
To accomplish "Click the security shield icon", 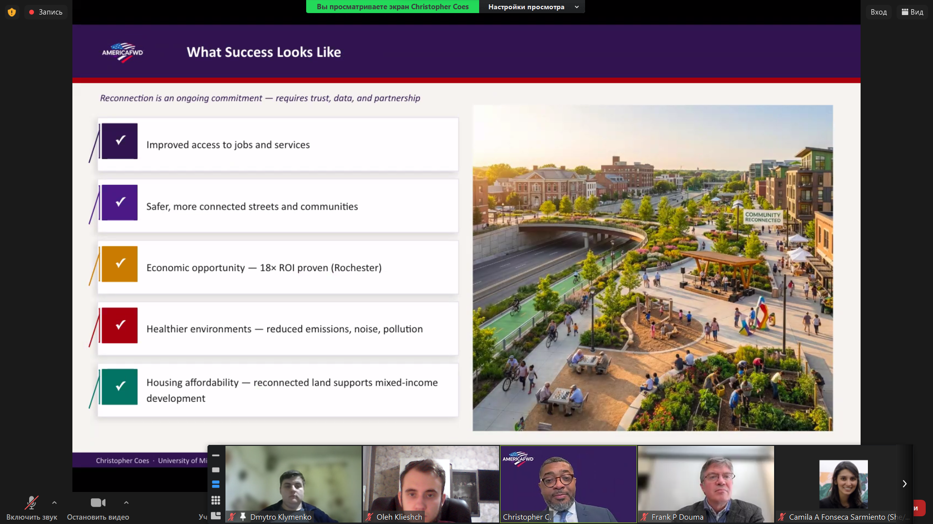I will click(12, 12).
